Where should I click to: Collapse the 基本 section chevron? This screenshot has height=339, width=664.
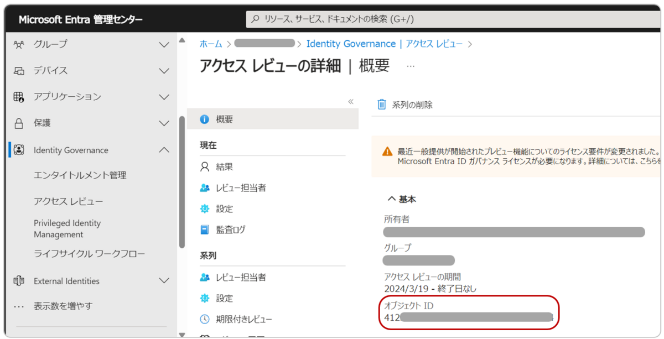(391, 199)
